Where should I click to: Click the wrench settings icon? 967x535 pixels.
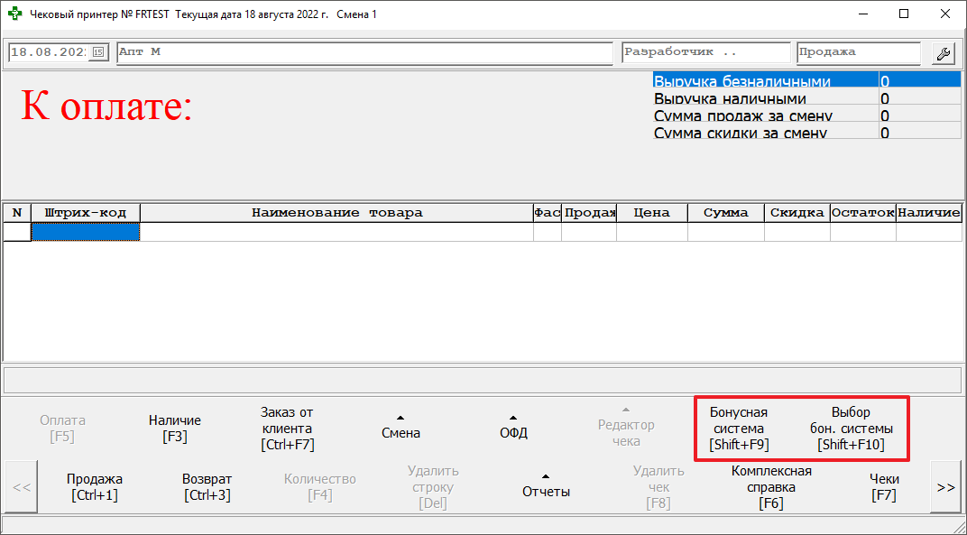pos(943,53)
